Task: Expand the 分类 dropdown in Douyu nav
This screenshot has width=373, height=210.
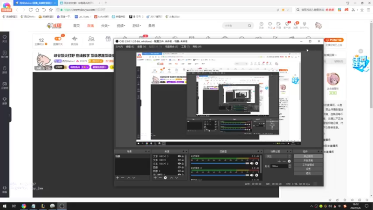Action: (x=105, y=26)
